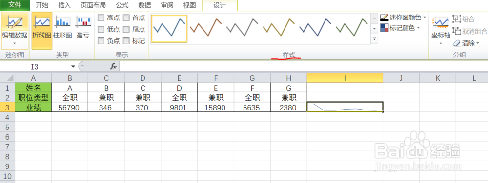The width and height of the screenshot is (488, 183).
Task: Open the Clear (清除) dropdown arrow
Action: (478, 43)
